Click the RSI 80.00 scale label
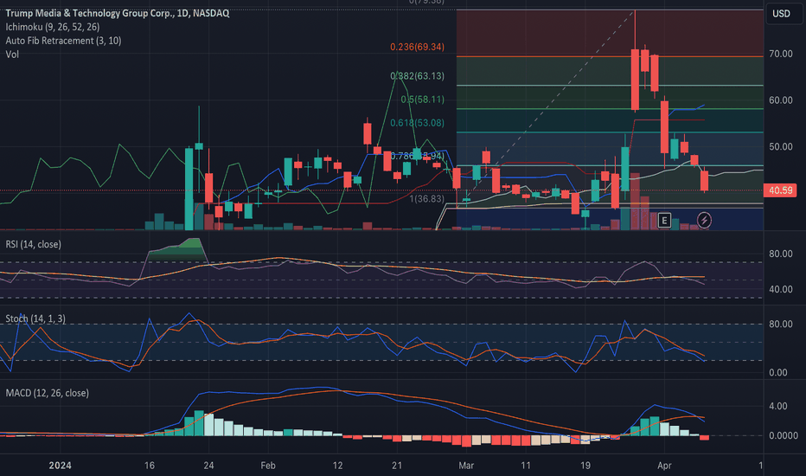 [x=780, y=254]
